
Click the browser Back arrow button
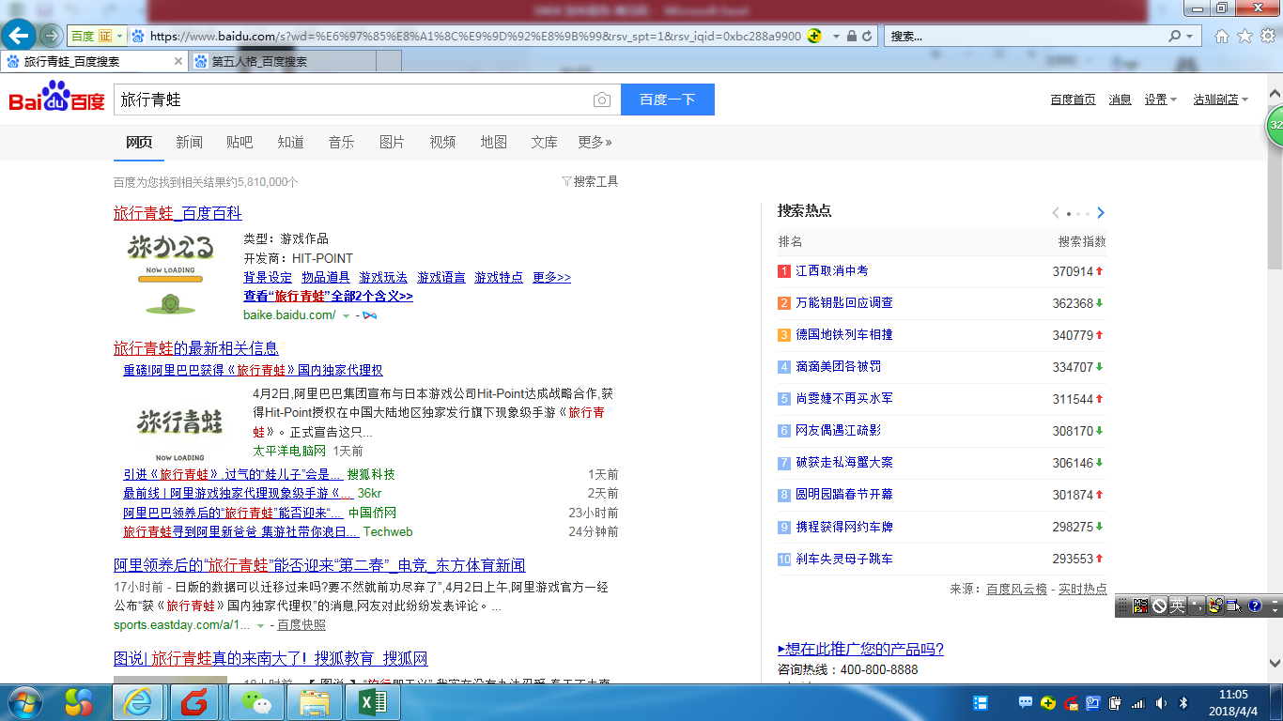(x=20, y=36)
